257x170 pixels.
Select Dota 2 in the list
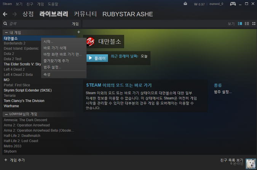pyautogui.click(x=9, y=54)
